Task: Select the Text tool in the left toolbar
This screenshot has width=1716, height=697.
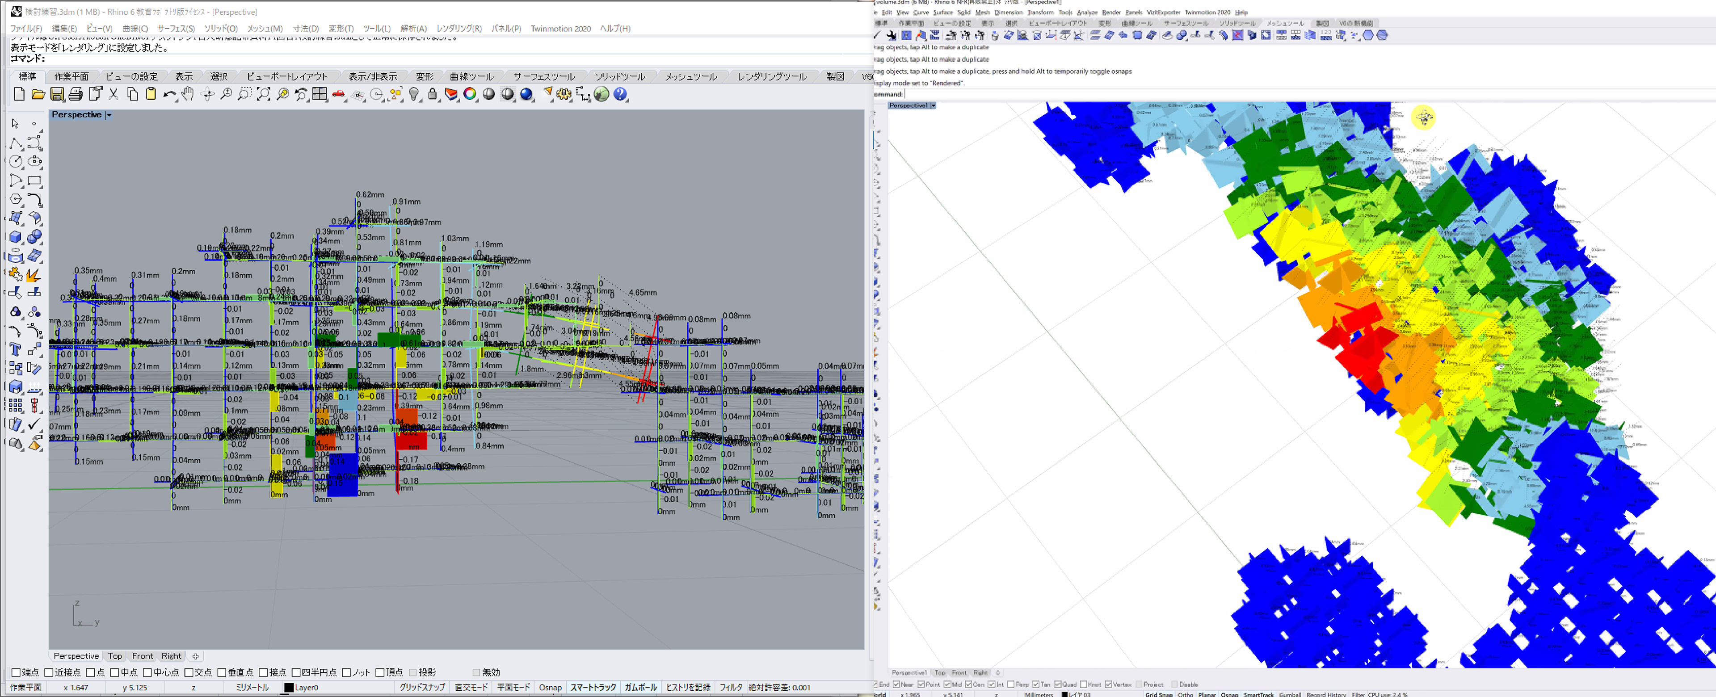Action: click(15, 349)
